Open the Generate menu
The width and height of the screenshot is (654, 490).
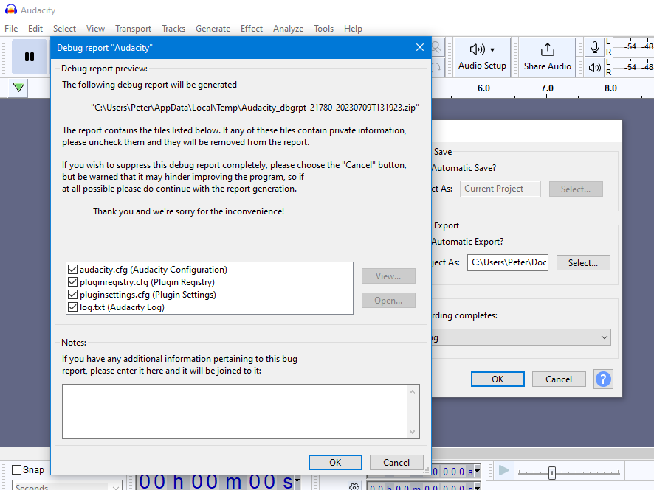point(213,28)
